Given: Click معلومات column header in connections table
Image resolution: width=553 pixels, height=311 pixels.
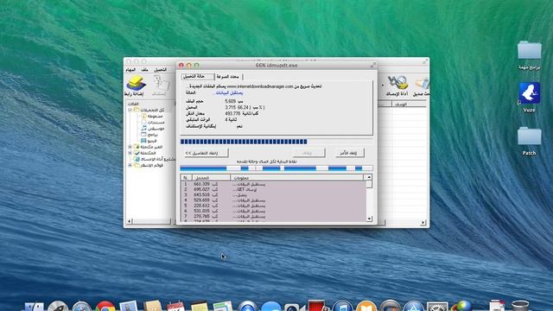Looking at the screenshot, I should point(298,178).
